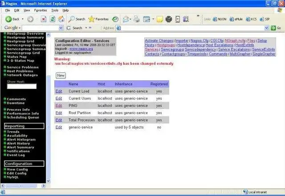This screenshot has height=196, width=285.
Task: Open Favorites star in the toolbar
Action: [x=91, y=19]
